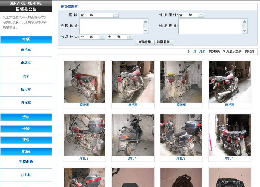Click 摩托车 caption under second row third photo

pos(181,158)
